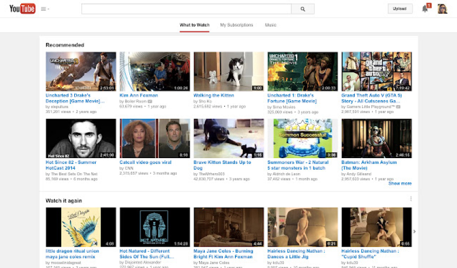Click Uncharted 3 Drake's Deception title link
Image resolution: width=457 pixels, height=268 pixels.
[75, 98]
